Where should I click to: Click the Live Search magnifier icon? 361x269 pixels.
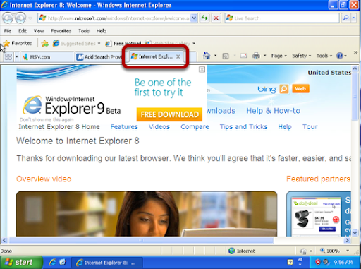pyautogui.click(x=345, y=18)
